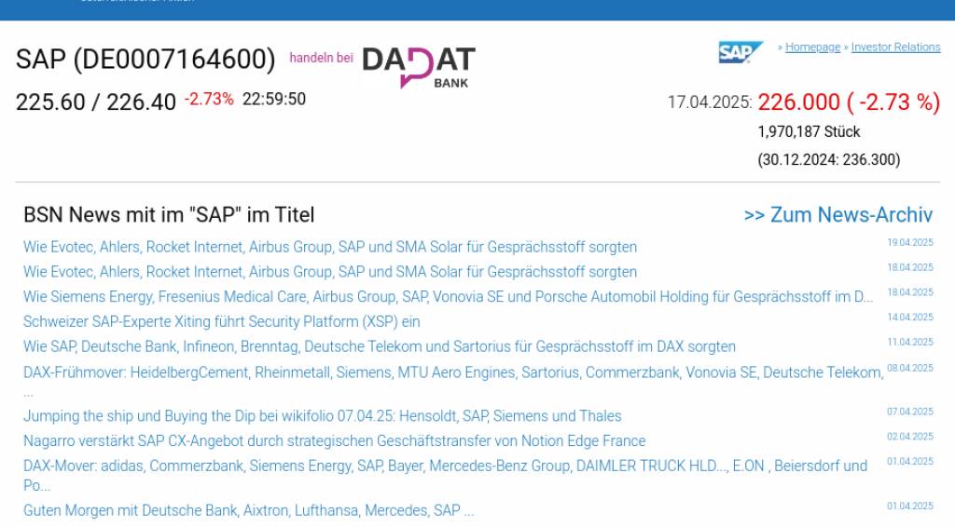
Task: Open the SAP Homepage link
Action: pyautogui.click(x=812, y=47)
